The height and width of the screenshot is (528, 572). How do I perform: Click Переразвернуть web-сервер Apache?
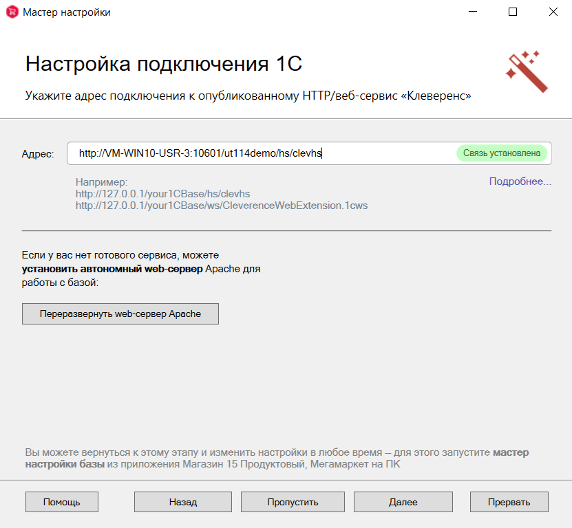click(x=120, y=313)
